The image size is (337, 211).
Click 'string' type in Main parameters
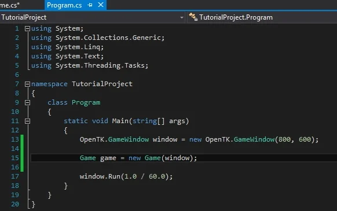coord(144,121)
